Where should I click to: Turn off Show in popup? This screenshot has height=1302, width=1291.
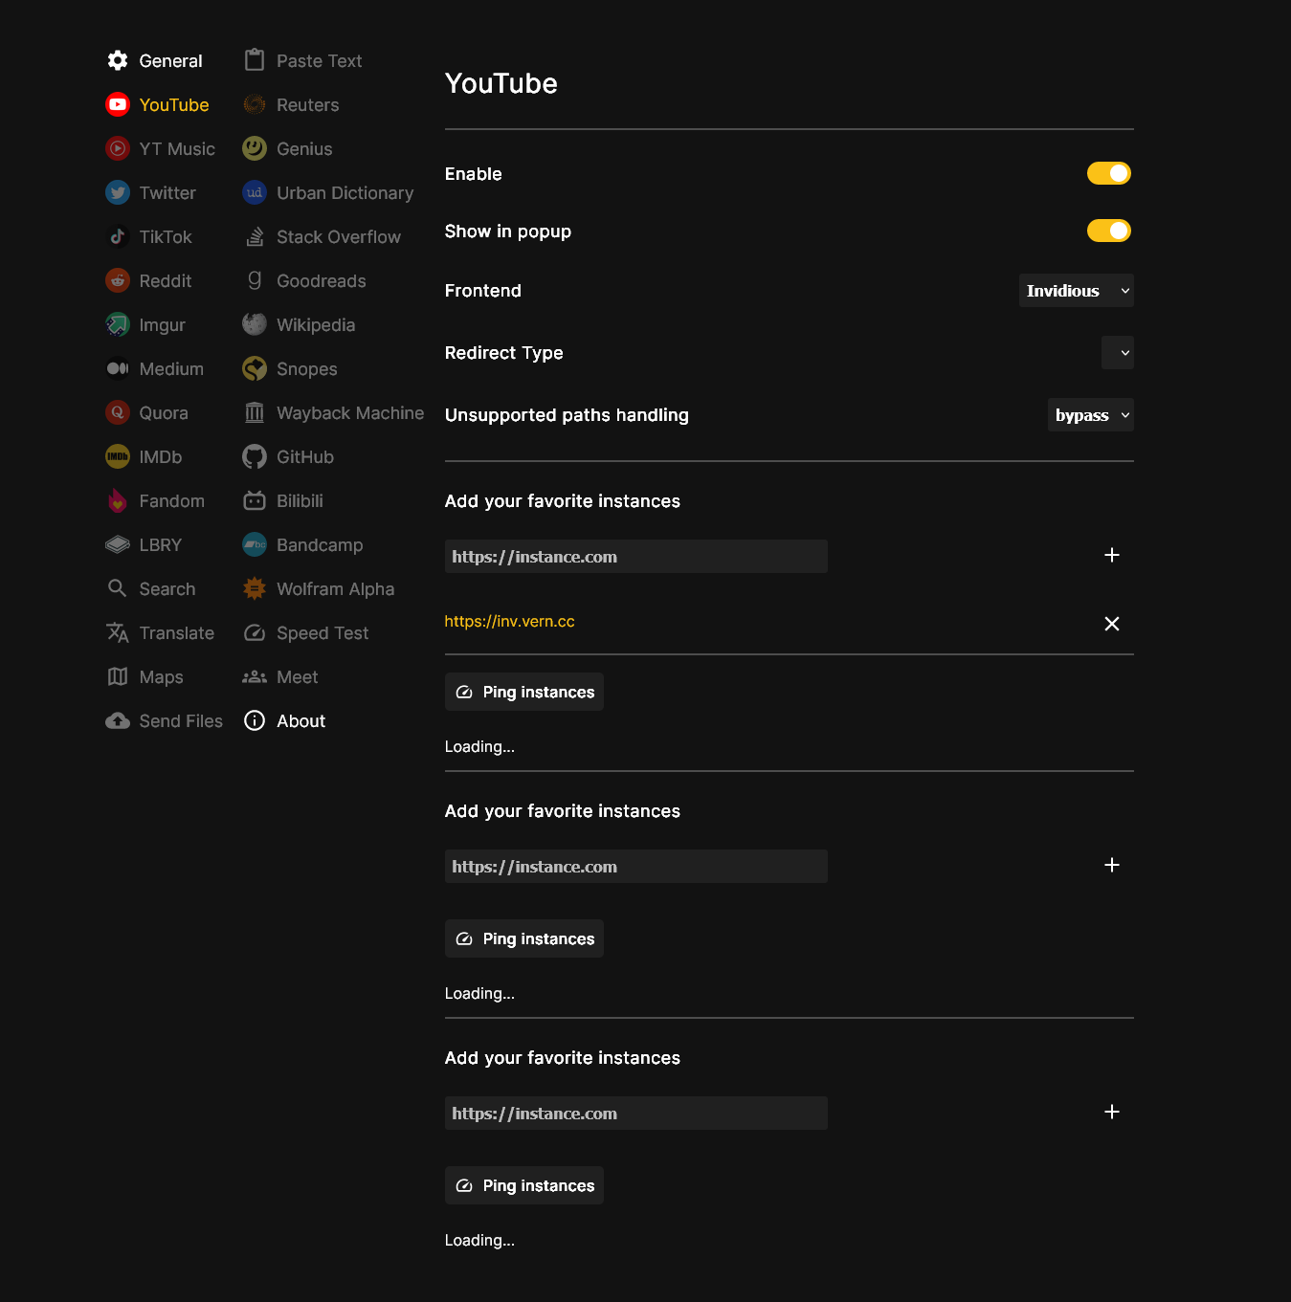pos(1108,231)
